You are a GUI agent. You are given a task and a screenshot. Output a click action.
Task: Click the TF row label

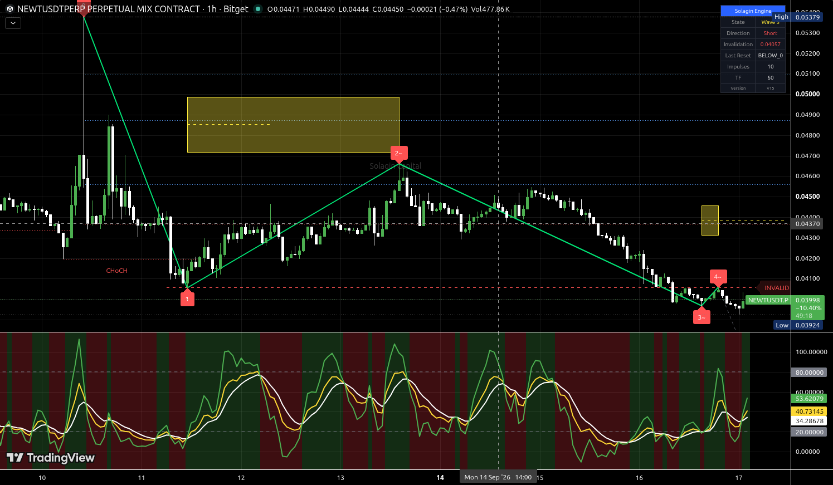click(738, 78)
